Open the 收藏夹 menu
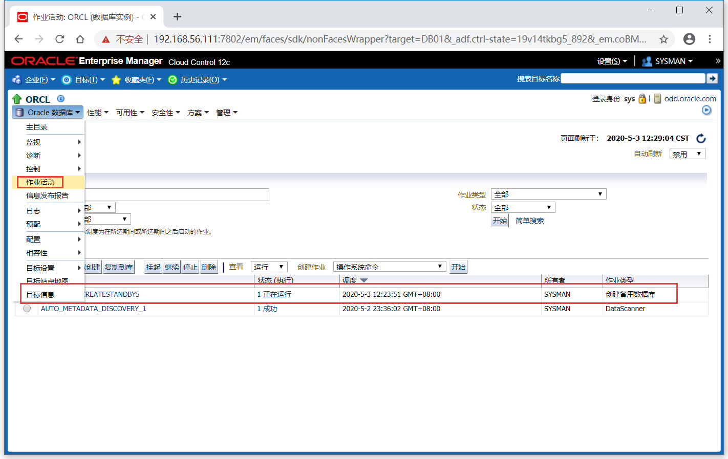Screen dimensions: 728x459 (x=136, y=80)
